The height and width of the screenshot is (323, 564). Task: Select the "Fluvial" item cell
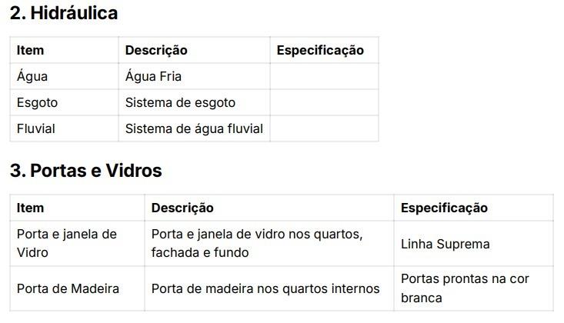(36, 128)
